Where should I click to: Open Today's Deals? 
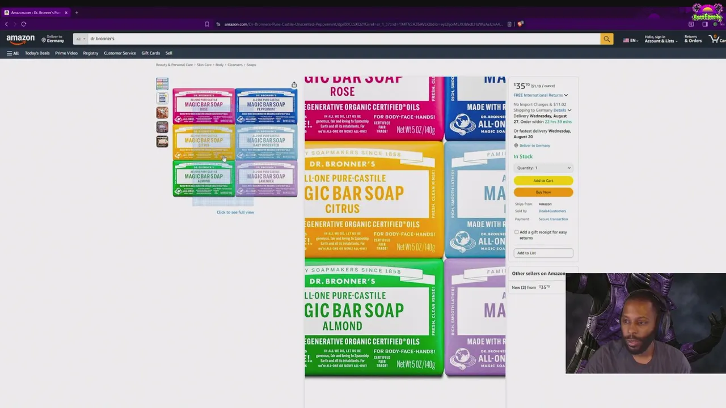(37, 53)
